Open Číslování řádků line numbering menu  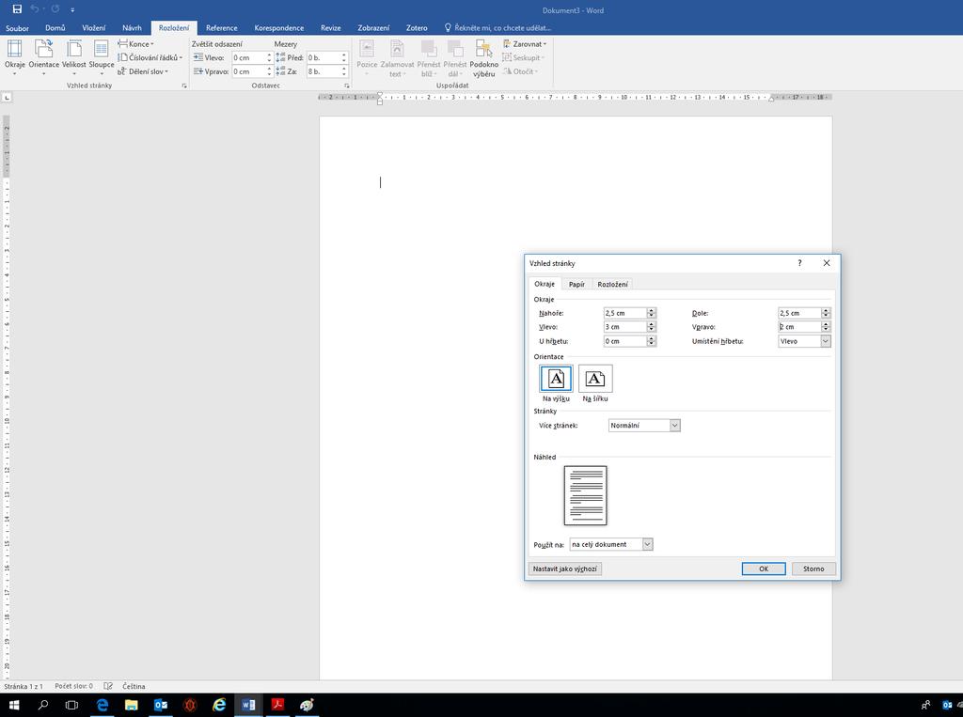point(150,57)
